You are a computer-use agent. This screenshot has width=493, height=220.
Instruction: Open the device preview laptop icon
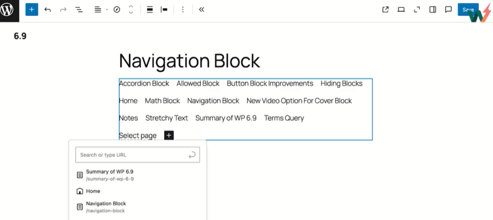(x=401, y=10)
